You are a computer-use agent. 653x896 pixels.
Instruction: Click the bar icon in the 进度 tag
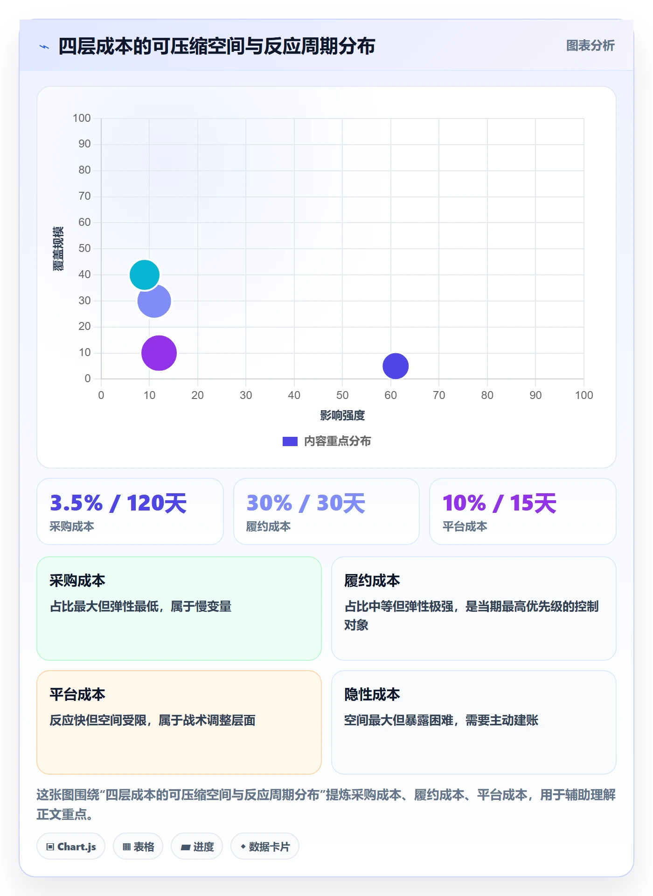(185, 847)
